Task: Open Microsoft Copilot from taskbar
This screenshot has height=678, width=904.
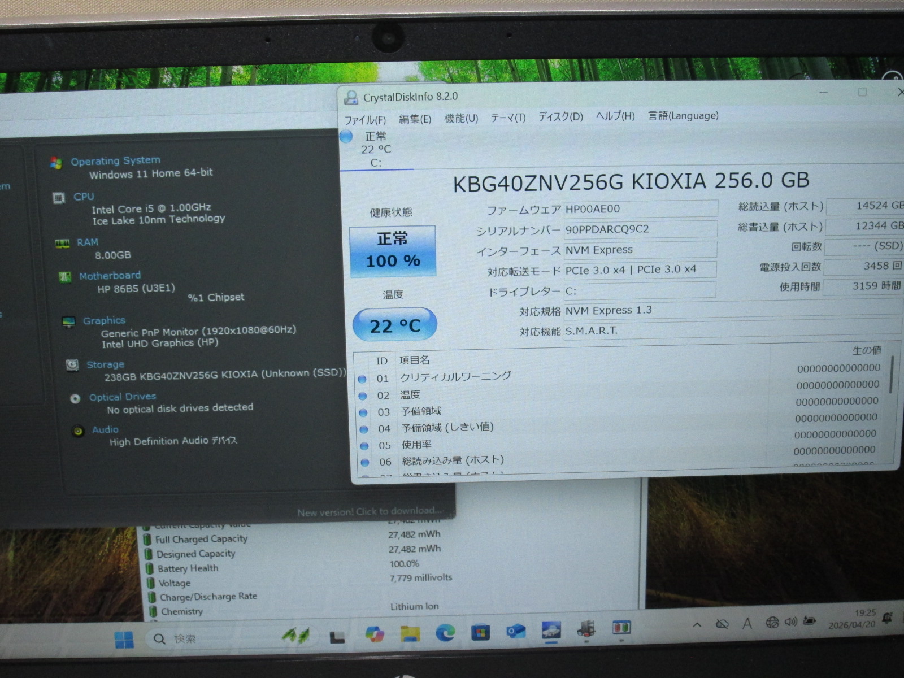Action: [374, 634]
